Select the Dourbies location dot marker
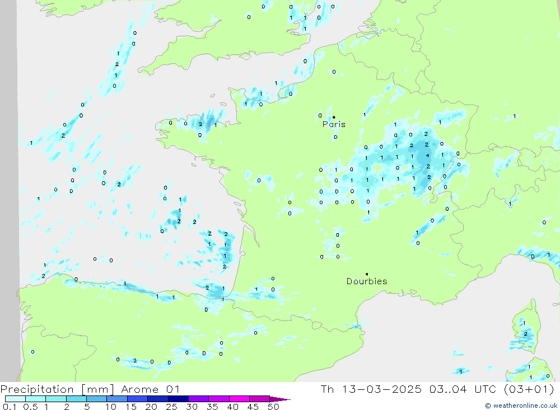The width and height of the screenshot is (560, 410). click(367, 274)
